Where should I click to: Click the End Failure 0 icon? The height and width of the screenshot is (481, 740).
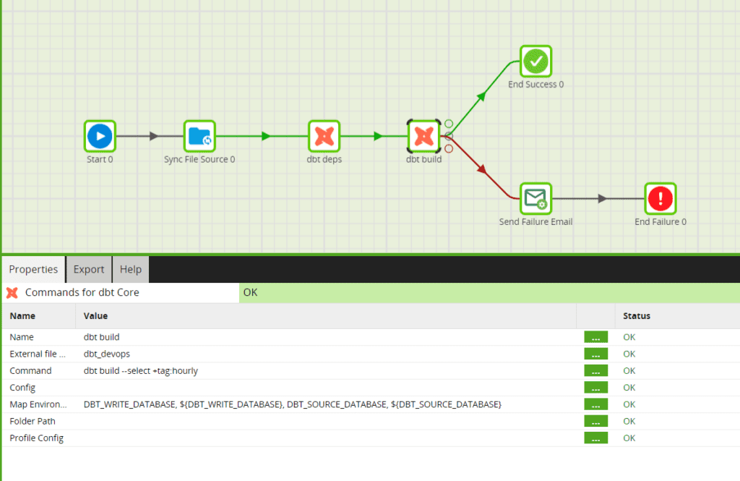661,198
